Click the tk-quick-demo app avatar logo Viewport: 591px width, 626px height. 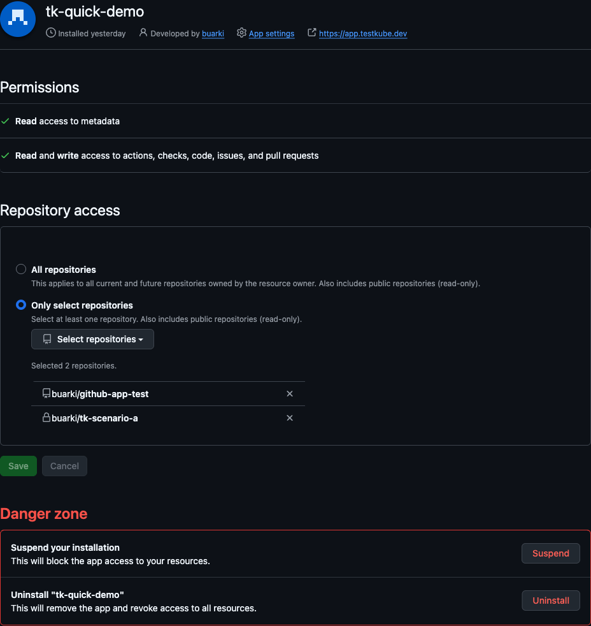click(18, 18)
